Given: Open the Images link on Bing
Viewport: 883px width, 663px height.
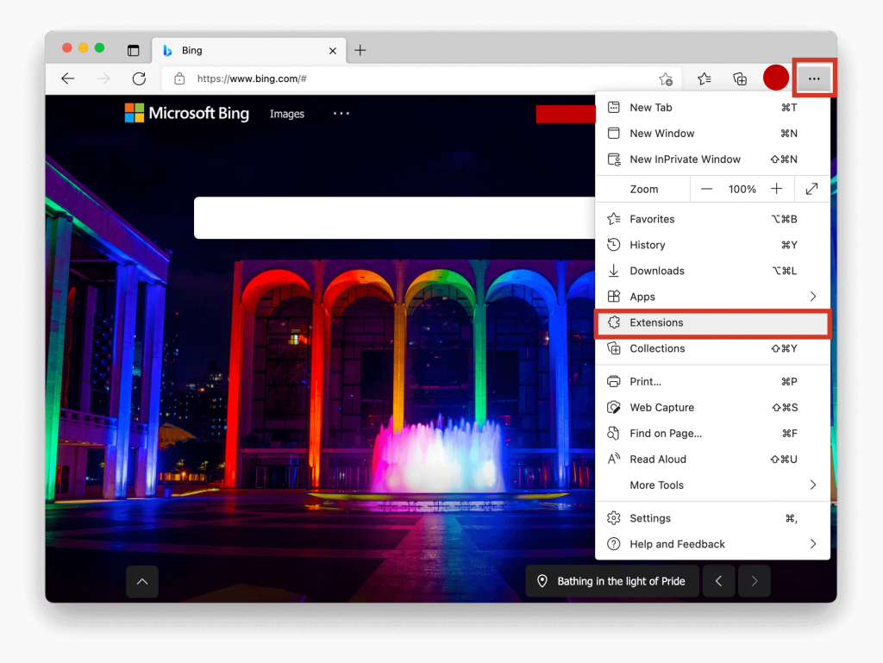Looking at the screenshot, I should tap(287, 114).
